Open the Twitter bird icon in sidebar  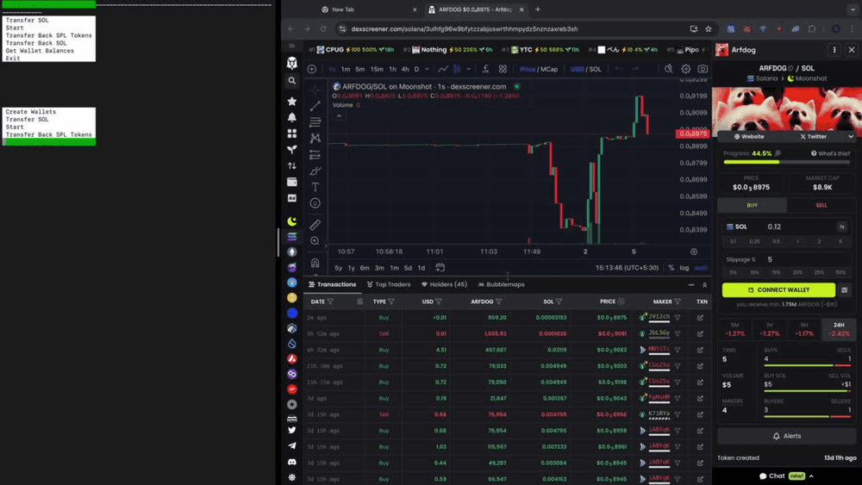292,430
